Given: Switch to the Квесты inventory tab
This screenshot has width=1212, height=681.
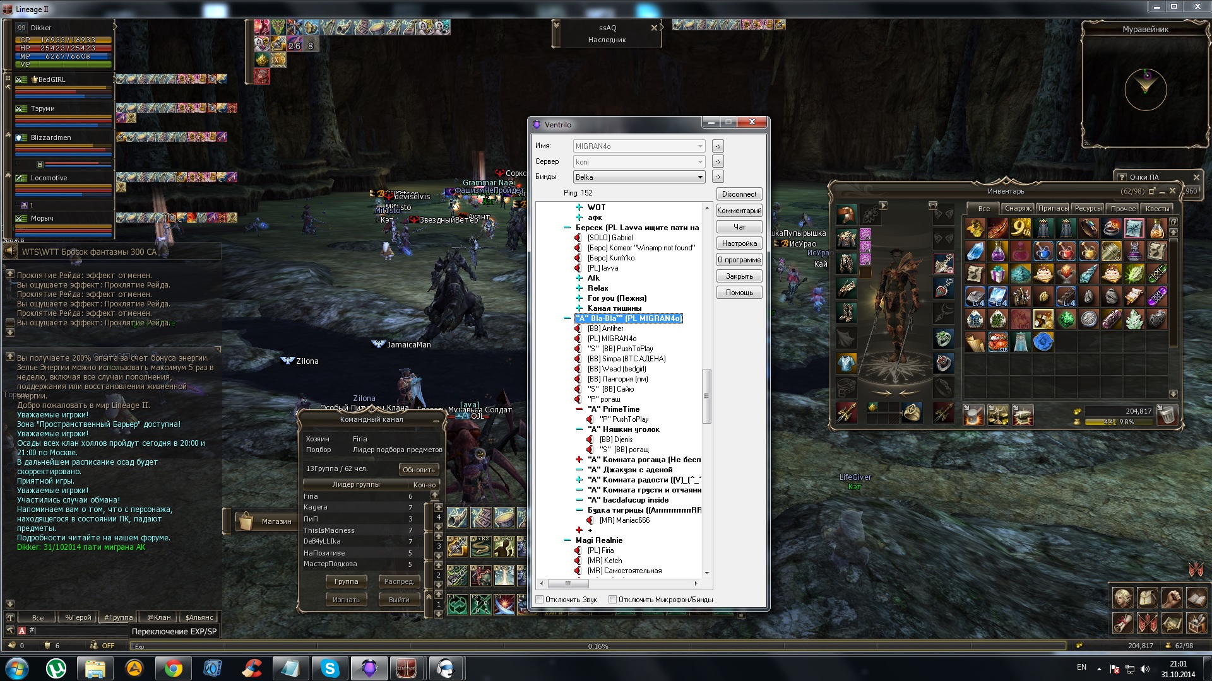Looking at the screenshot, I should click(x=1156, y=208).
